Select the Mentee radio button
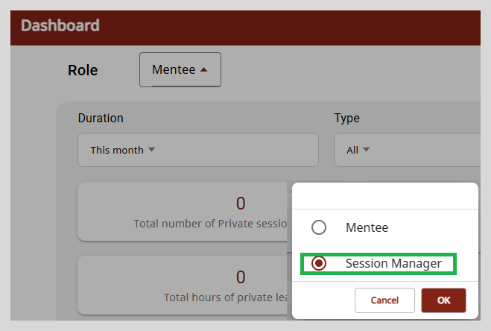 (319, 227)
